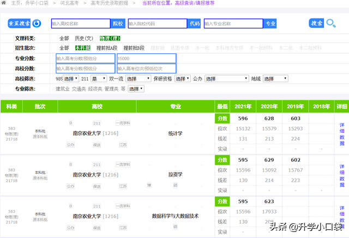Focus the 输入院校代码 input field
This screenshot has width=349, height=238.
coord(158,23)
